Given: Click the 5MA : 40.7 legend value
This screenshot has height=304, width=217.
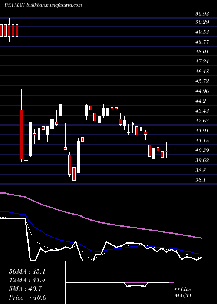Looking at the screenshot, I should click(x=26, y=289).
